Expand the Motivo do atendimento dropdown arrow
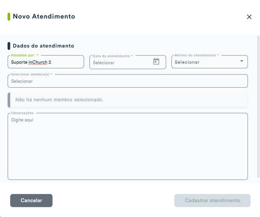 pos(242,61)
